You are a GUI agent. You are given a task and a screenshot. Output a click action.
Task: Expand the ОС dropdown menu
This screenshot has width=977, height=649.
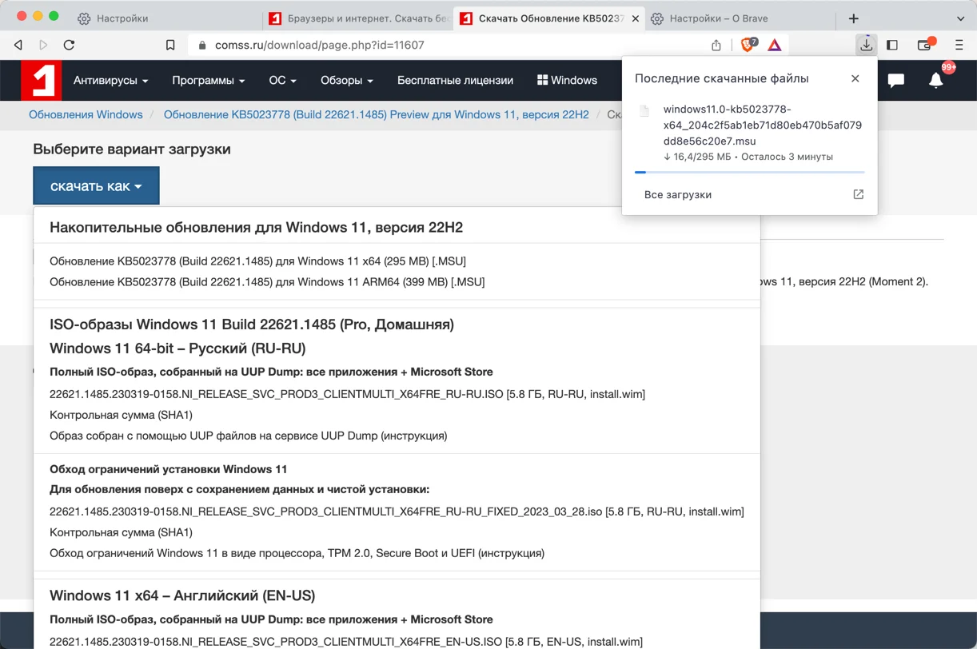point(282,80)
